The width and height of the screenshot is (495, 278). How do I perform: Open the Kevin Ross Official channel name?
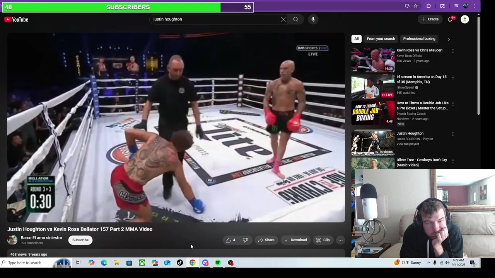(x=409, y=56)
